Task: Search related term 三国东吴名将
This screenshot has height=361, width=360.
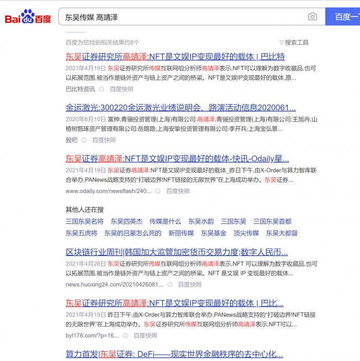Action: (x=84, y=221)
